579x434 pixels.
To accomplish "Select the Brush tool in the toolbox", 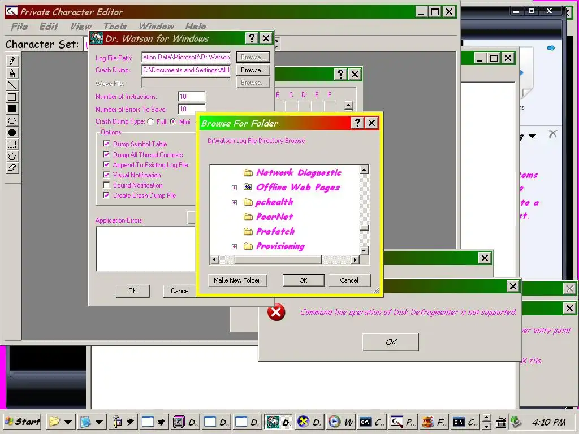I will [x=12, y=73].
